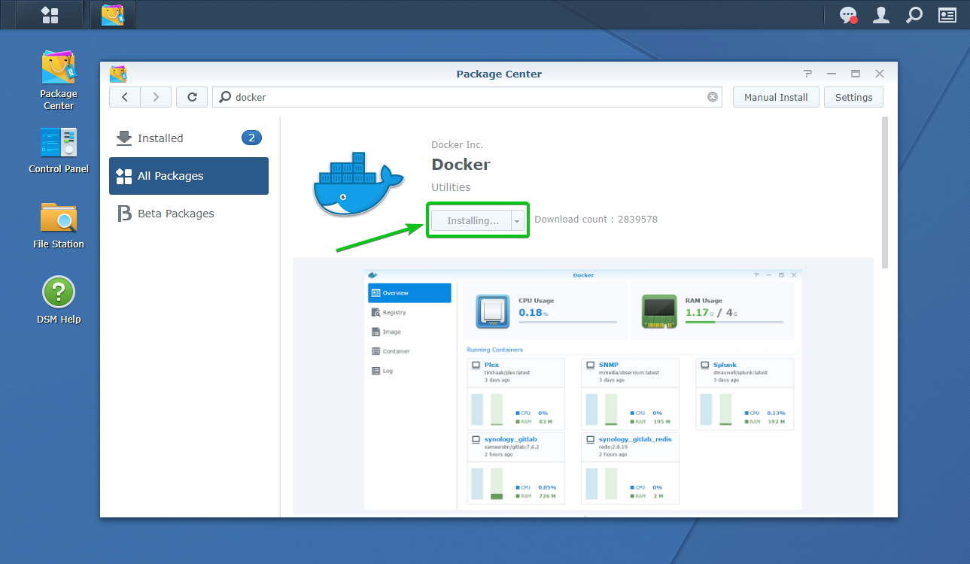Open the user options person icon
Image resolution: width=970 pixels, height=564 pixels.
[880, 15]
